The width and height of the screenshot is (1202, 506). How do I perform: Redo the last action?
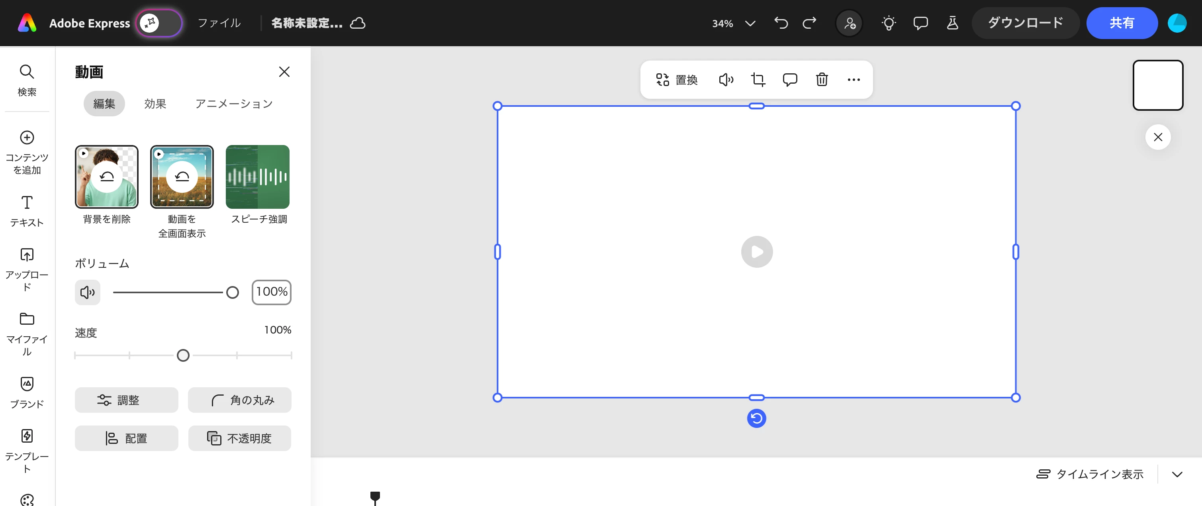[x=810, y=23]
